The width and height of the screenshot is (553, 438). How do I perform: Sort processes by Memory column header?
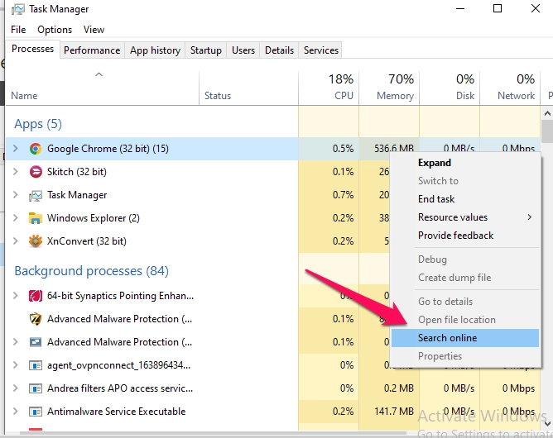point(389,88)
